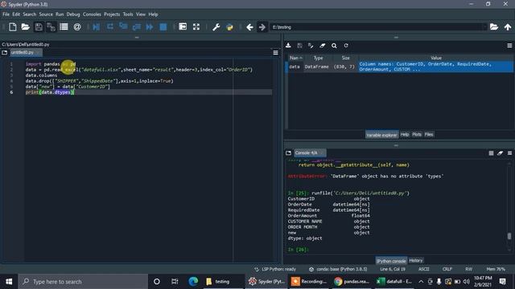
Task: Open the file list (outline) toolbar icon
Action: tap(64, 26)
